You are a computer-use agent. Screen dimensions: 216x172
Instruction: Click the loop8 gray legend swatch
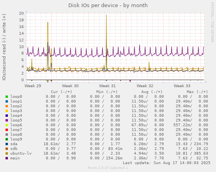[7, 135]
